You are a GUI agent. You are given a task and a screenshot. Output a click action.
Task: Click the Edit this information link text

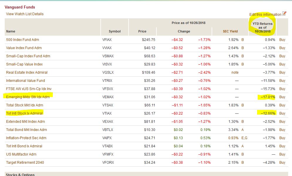click(265, 14)
